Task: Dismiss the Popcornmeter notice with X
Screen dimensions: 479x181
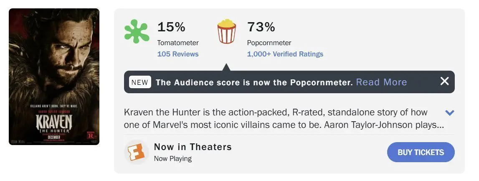Action: point(444,82)
